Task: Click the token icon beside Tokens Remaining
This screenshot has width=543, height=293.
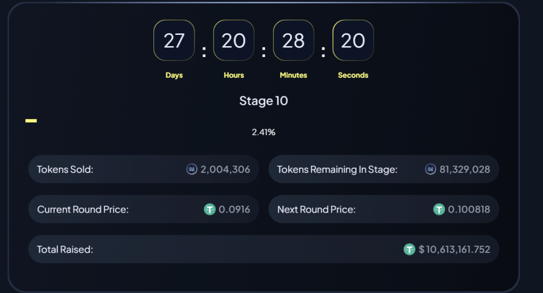Action: 430,170
